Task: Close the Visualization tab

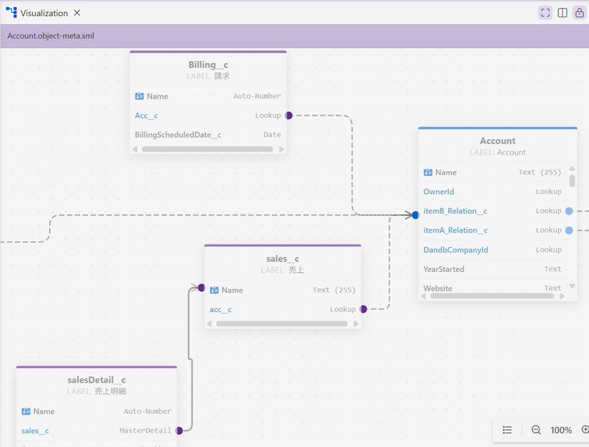Action: click(77, 13)
